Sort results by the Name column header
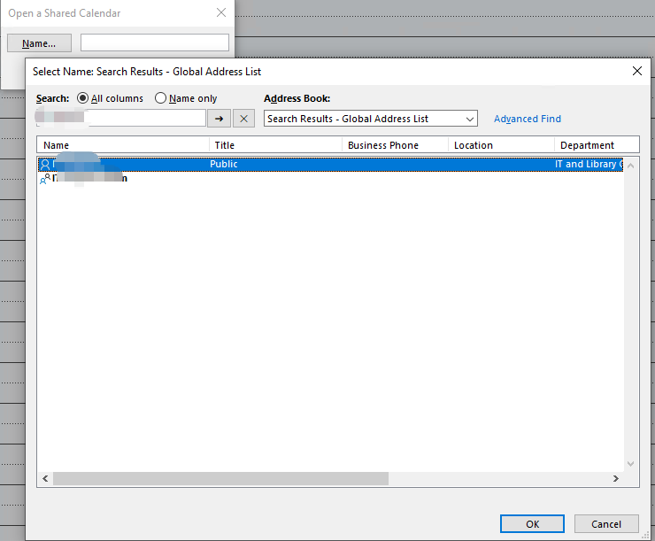The image size is (655, 541). [x=123, y=145]
